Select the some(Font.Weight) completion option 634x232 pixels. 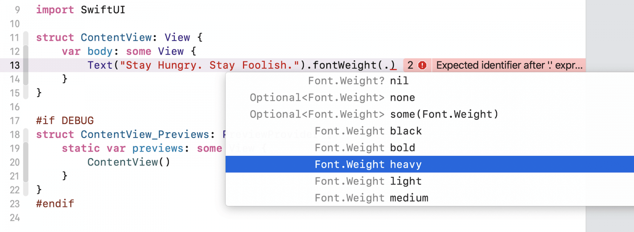[374, 114]
